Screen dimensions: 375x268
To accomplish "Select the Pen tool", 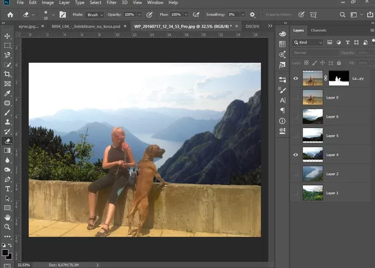I will [x=7, y=179].
